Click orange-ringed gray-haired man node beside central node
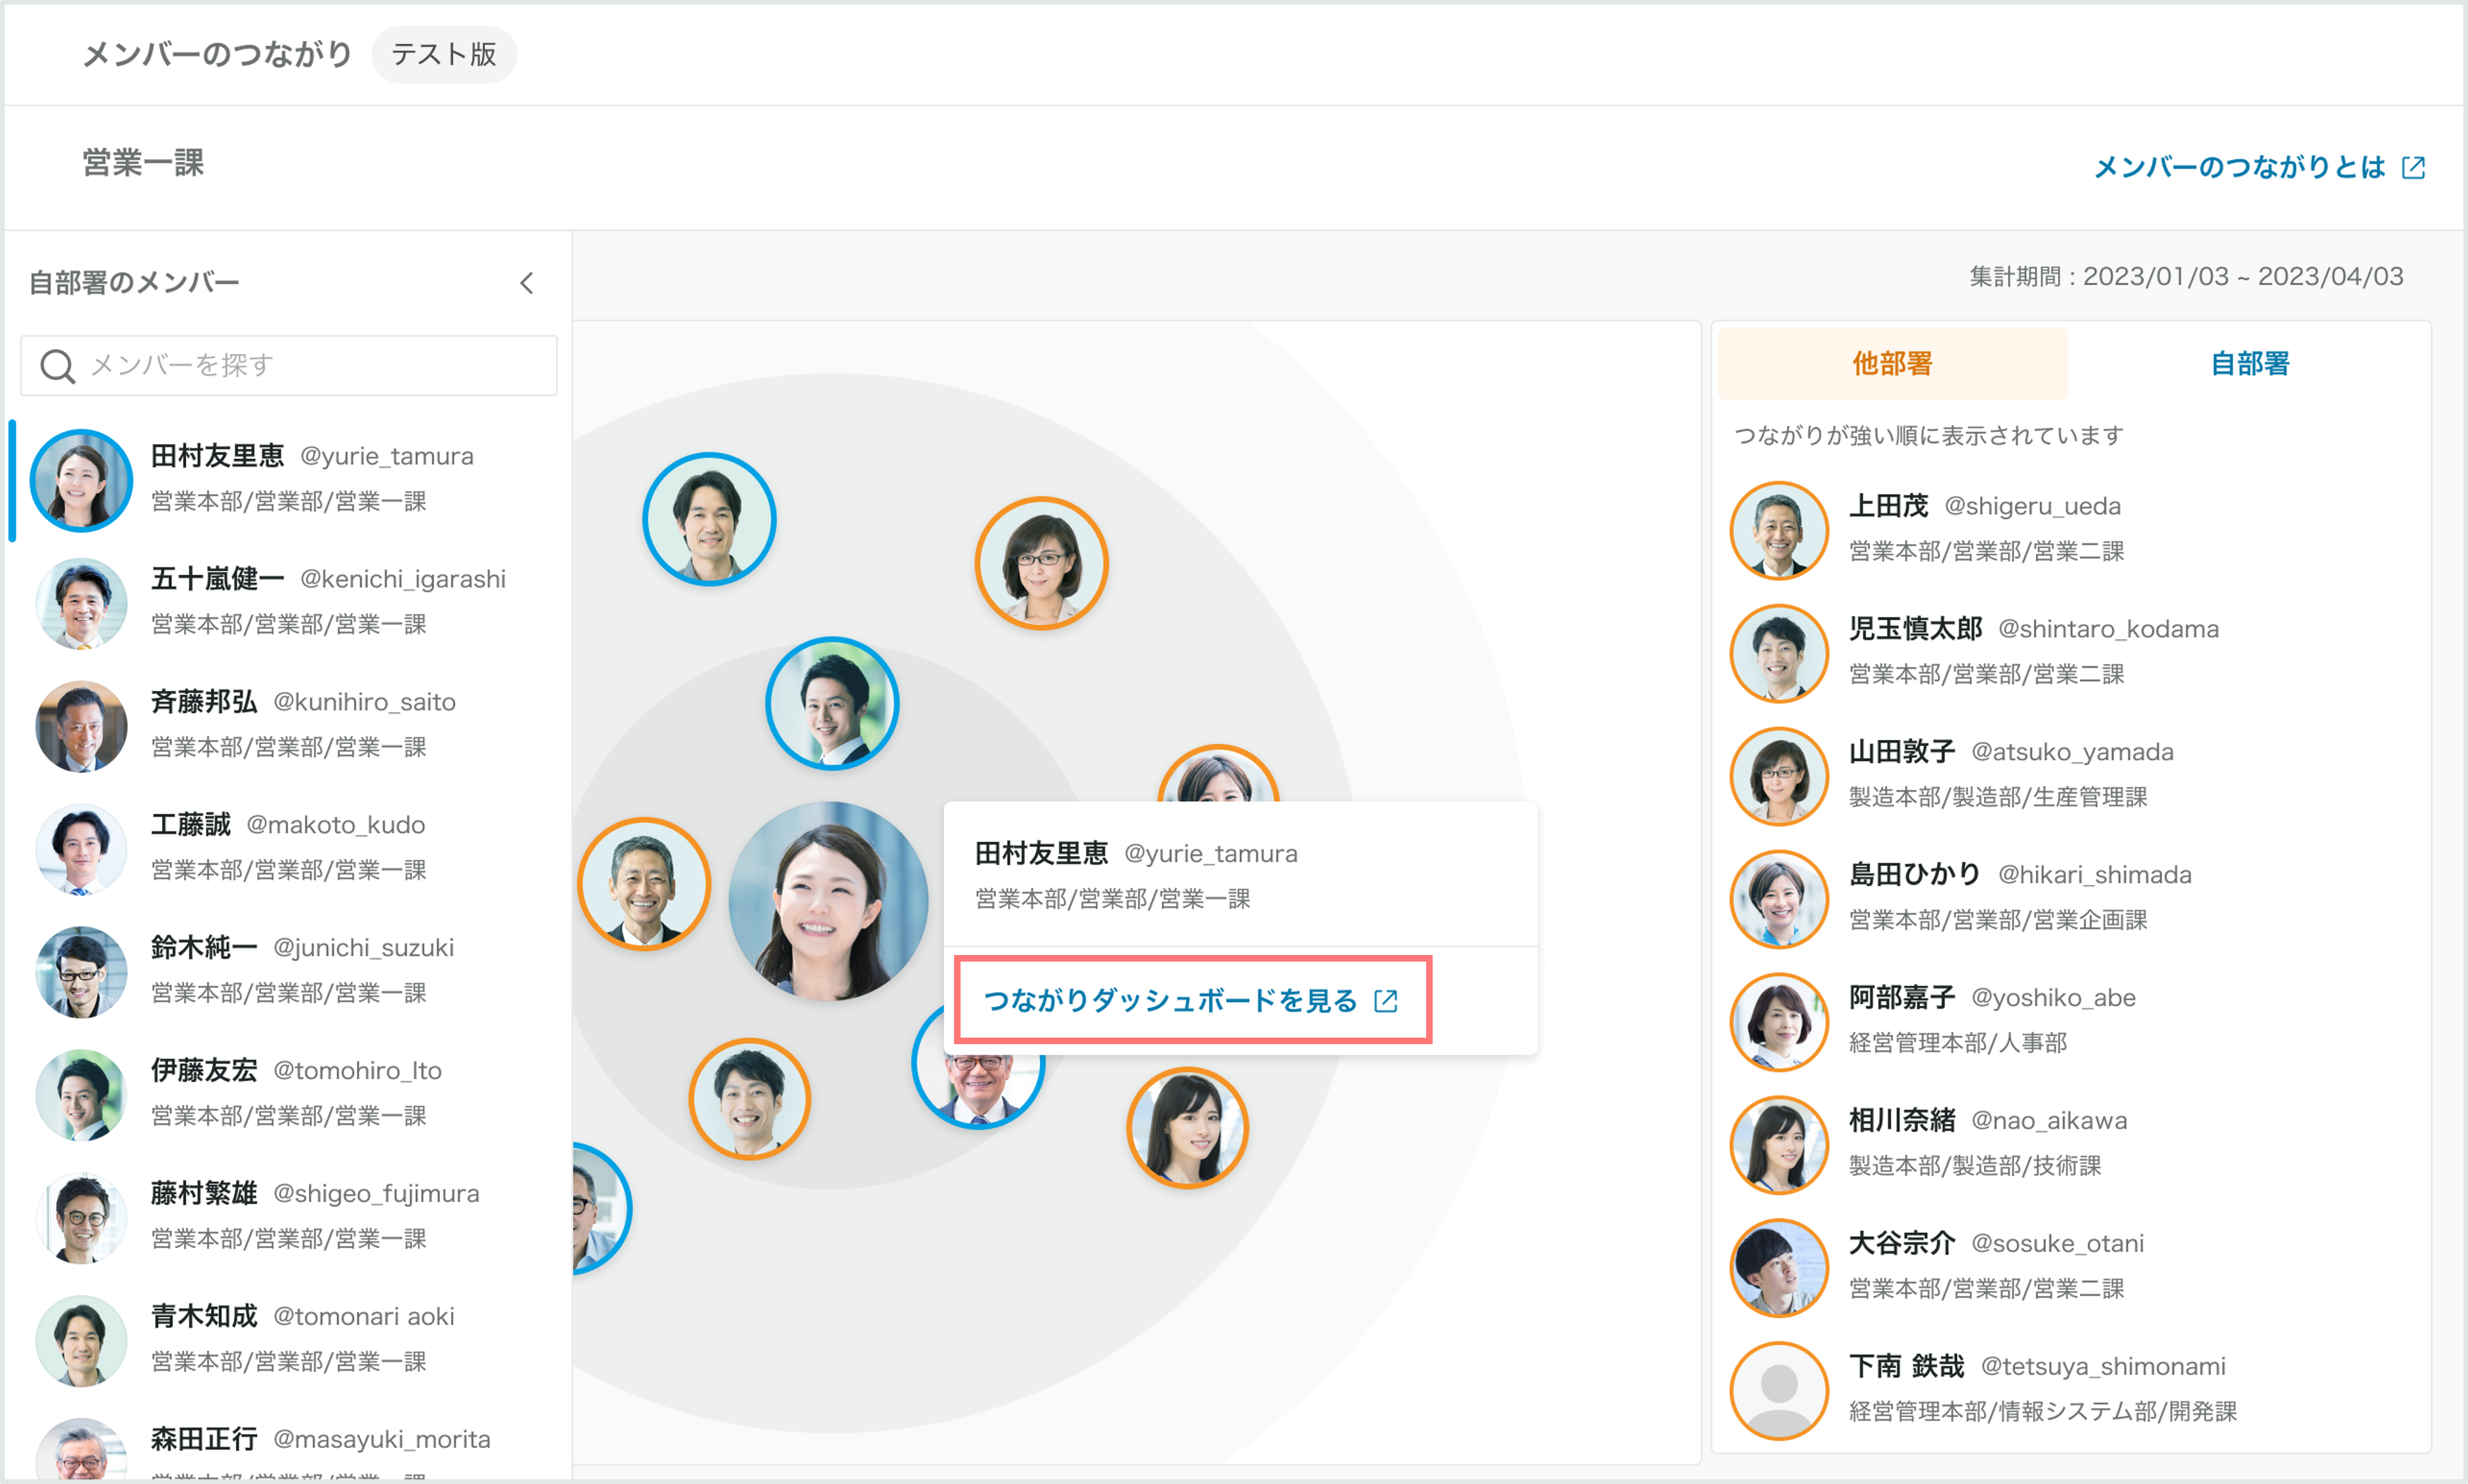 (645, 885)
